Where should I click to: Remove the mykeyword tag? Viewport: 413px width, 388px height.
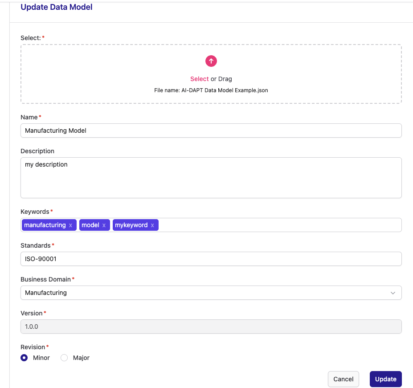(152, 225)
